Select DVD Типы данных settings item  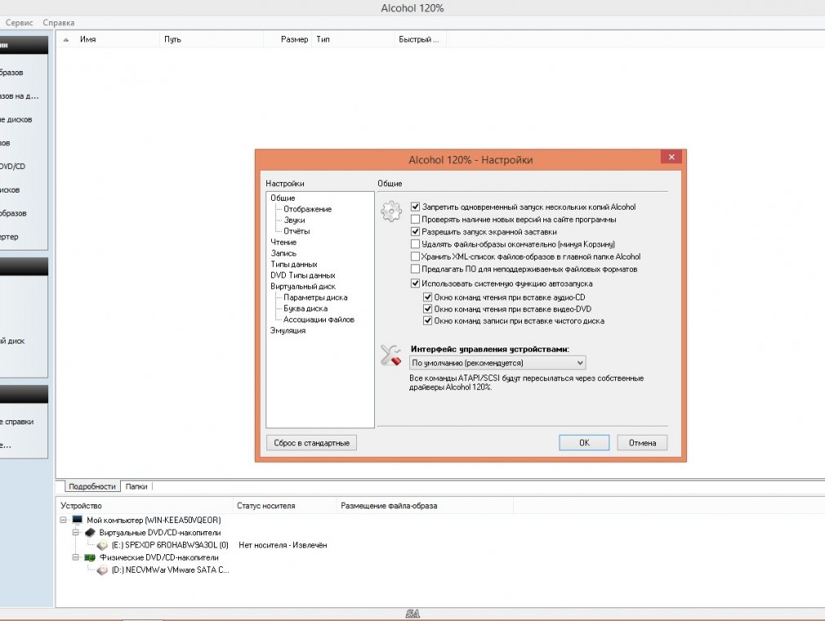tap(303, 275)
